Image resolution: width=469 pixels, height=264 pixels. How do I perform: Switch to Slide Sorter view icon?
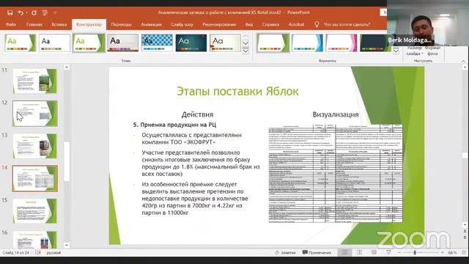click(x=359, y=252)
